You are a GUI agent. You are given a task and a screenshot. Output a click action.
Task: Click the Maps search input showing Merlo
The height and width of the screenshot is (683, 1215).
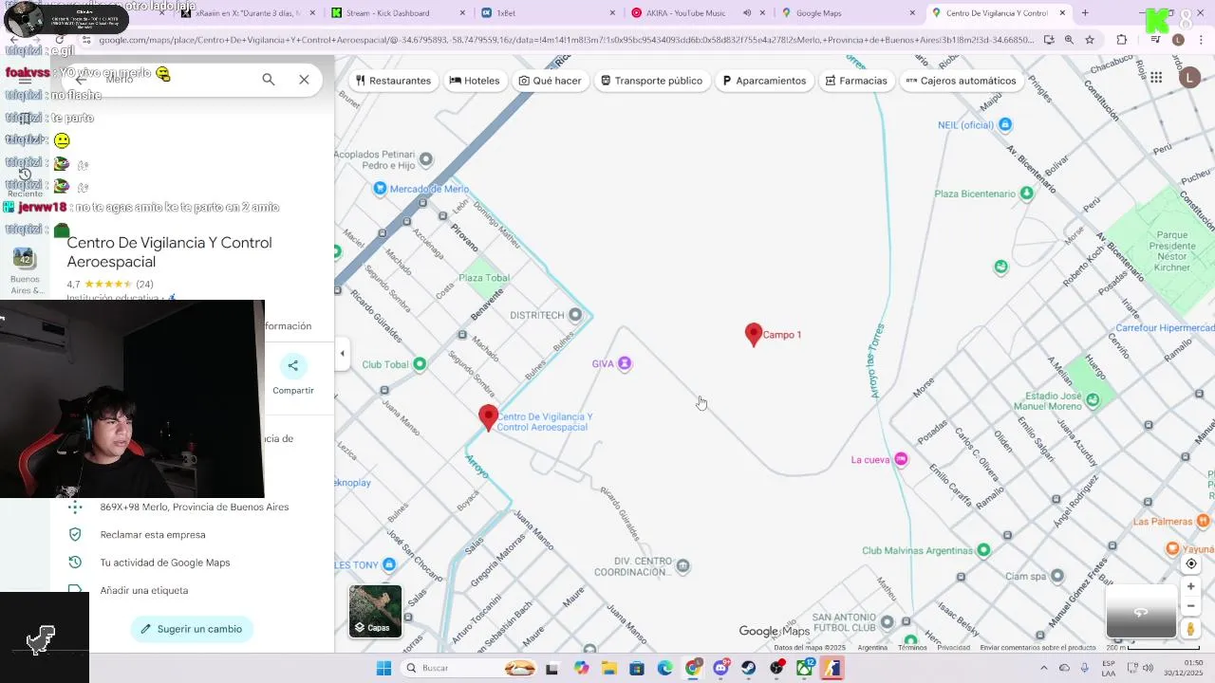(x=180, y=80)
